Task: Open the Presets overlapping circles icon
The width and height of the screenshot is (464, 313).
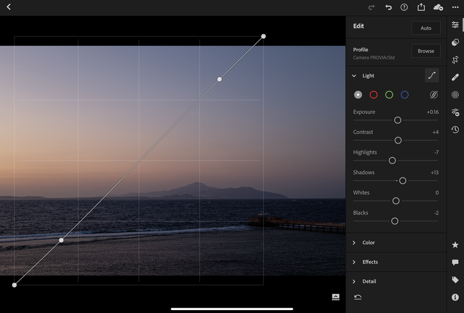Action: coord(455,42)
